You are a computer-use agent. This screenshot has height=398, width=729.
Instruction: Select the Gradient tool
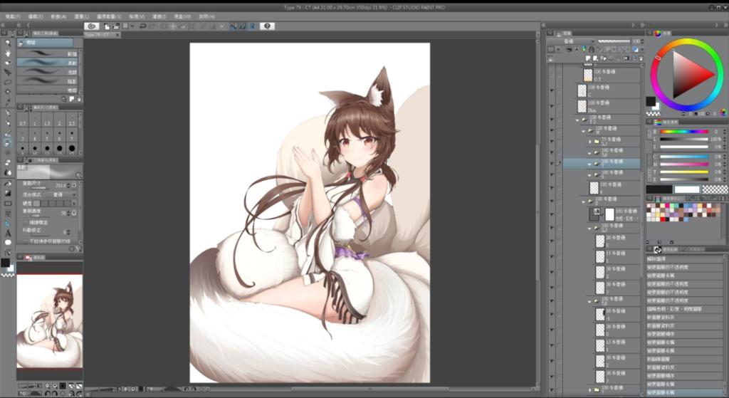tap(7, 194)
